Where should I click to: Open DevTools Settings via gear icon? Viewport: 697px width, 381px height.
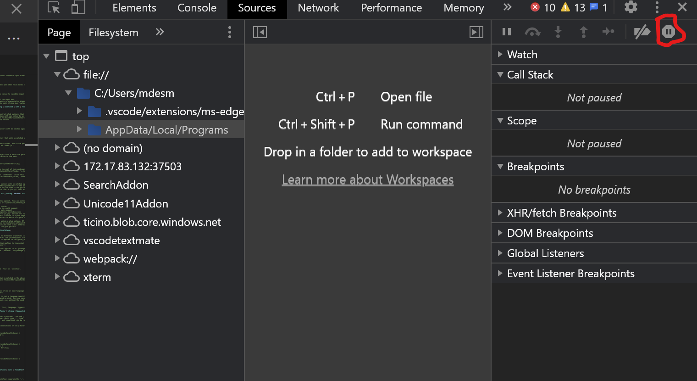(x=631, y=7)
